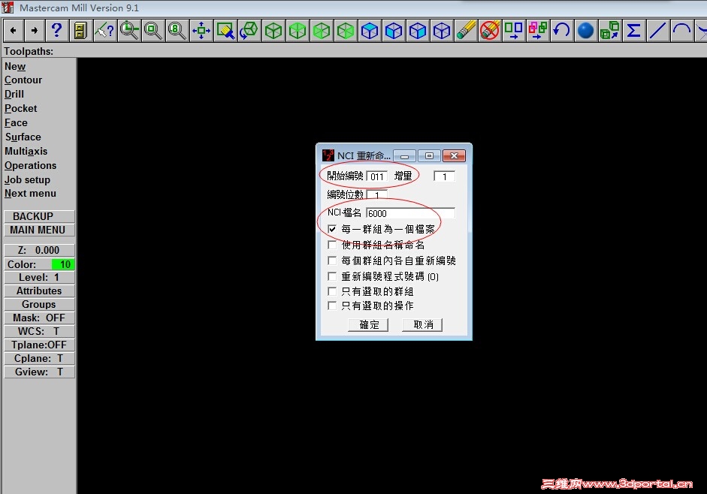
Task: Click the blue Shading globe icon
Action: [585, 30]
